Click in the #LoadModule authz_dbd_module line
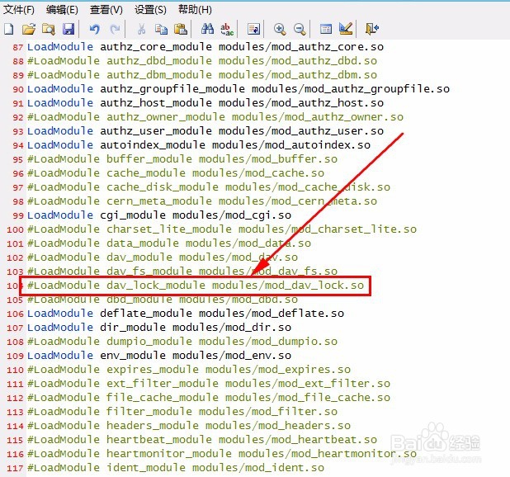Screen dimensions: 510x477 point(201,61)
